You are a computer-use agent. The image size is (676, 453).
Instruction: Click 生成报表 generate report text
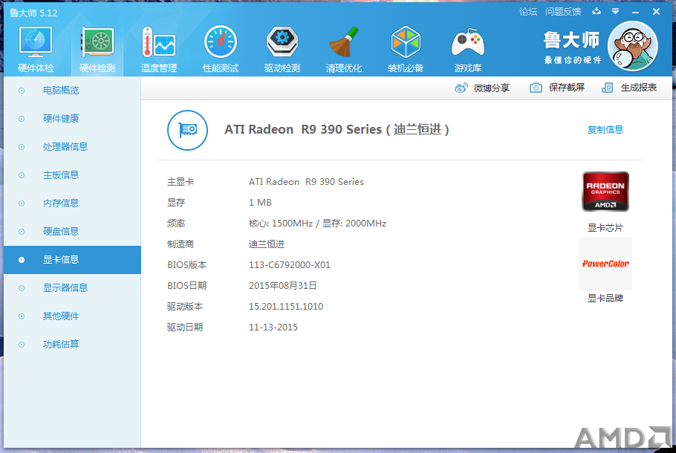click(639, 88)
